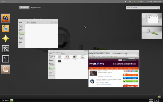Switch to the Windows view tab
This screenshot has height=102, width=163.
click(24, 8)
